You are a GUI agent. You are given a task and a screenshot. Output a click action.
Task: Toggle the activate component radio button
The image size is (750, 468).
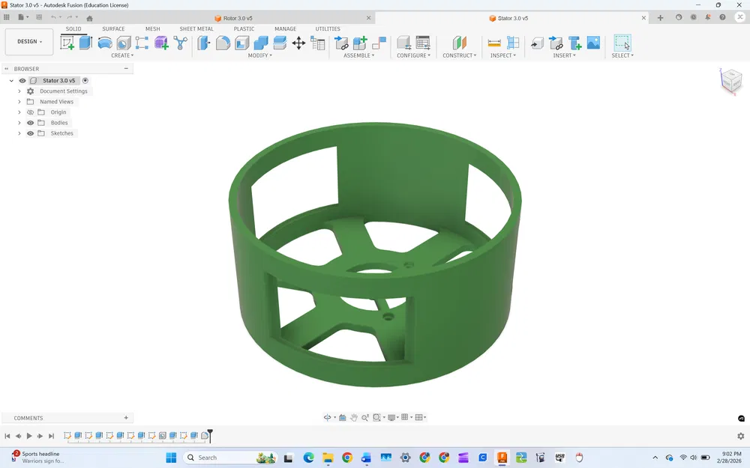[85, 81]
